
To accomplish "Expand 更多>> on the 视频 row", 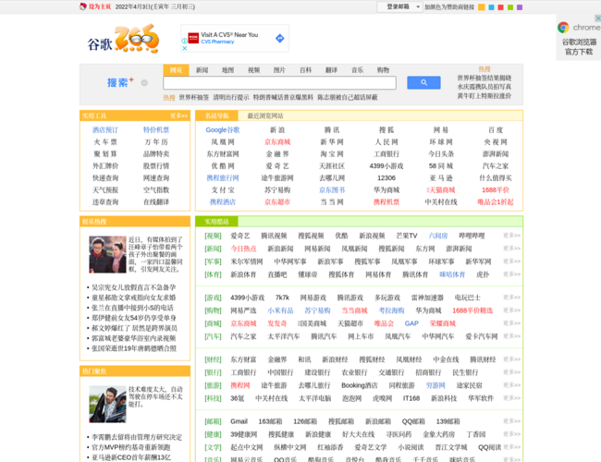I will click(x=511, y=236).
